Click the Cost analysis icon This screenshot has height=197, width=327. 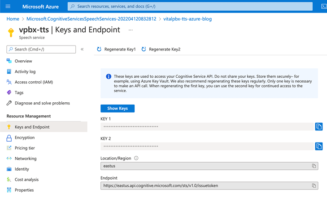pos(9,180)
